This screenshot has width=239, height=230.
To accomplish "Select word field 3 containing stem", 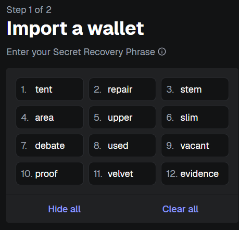I will (x=195, y=90).
